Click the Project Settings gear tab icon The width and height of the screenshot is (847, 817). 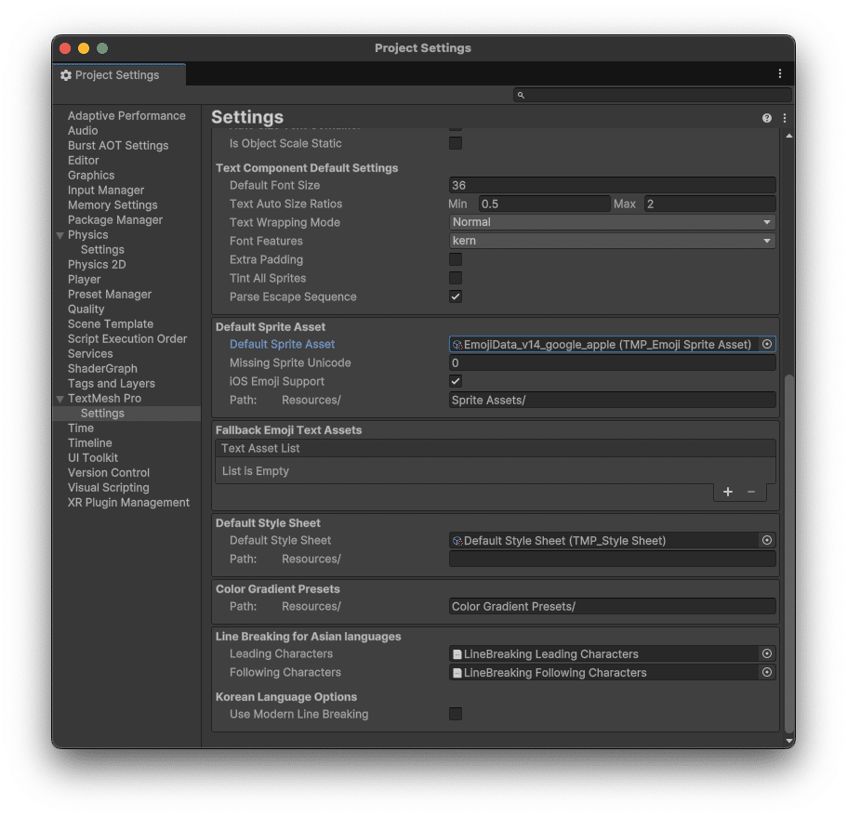click(66, 75)
